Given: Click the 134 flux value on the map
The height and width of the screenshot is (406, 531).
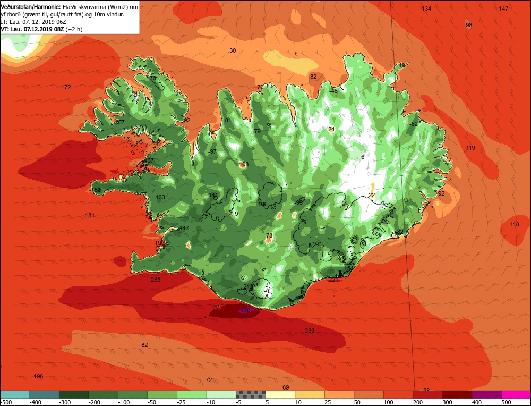Looking at the screenshot, I should point(426,9).
